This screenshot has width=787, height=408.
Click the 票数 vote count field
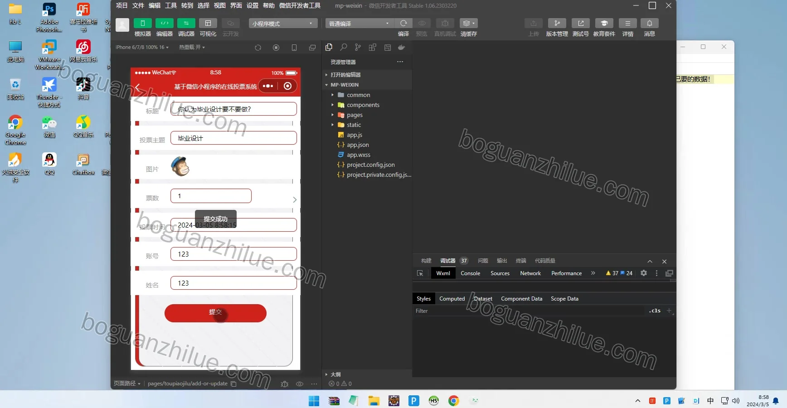coord(211,196)
